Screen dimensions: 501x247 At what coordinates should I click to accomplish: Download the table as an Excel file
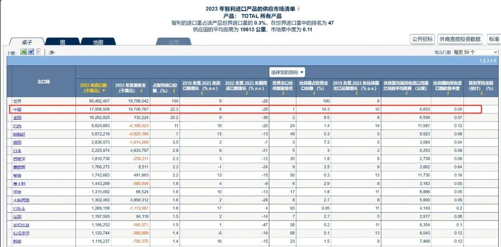click(x=23, y=52)
